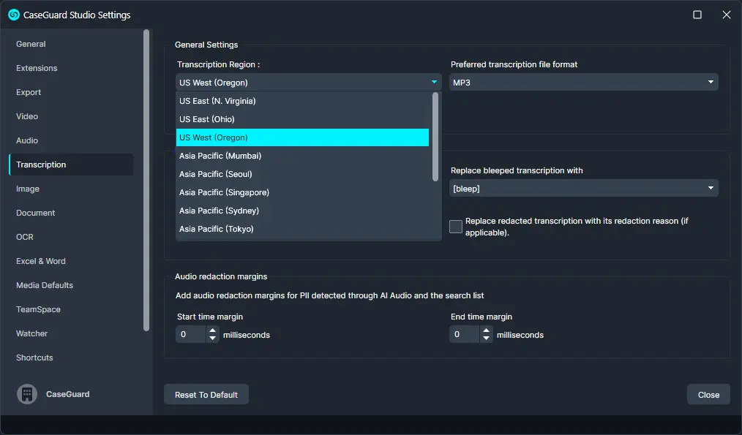
Task: Click the CaseGuard organization building icon
Action: tap(27, 394)
